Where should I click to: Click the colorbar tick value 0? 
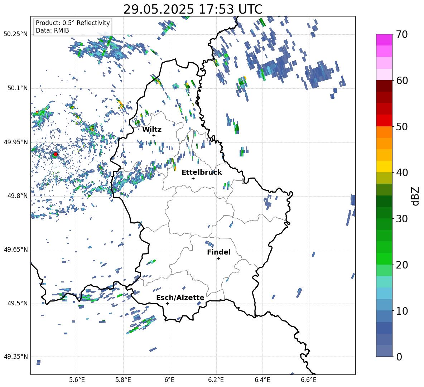tap(399, 357)
